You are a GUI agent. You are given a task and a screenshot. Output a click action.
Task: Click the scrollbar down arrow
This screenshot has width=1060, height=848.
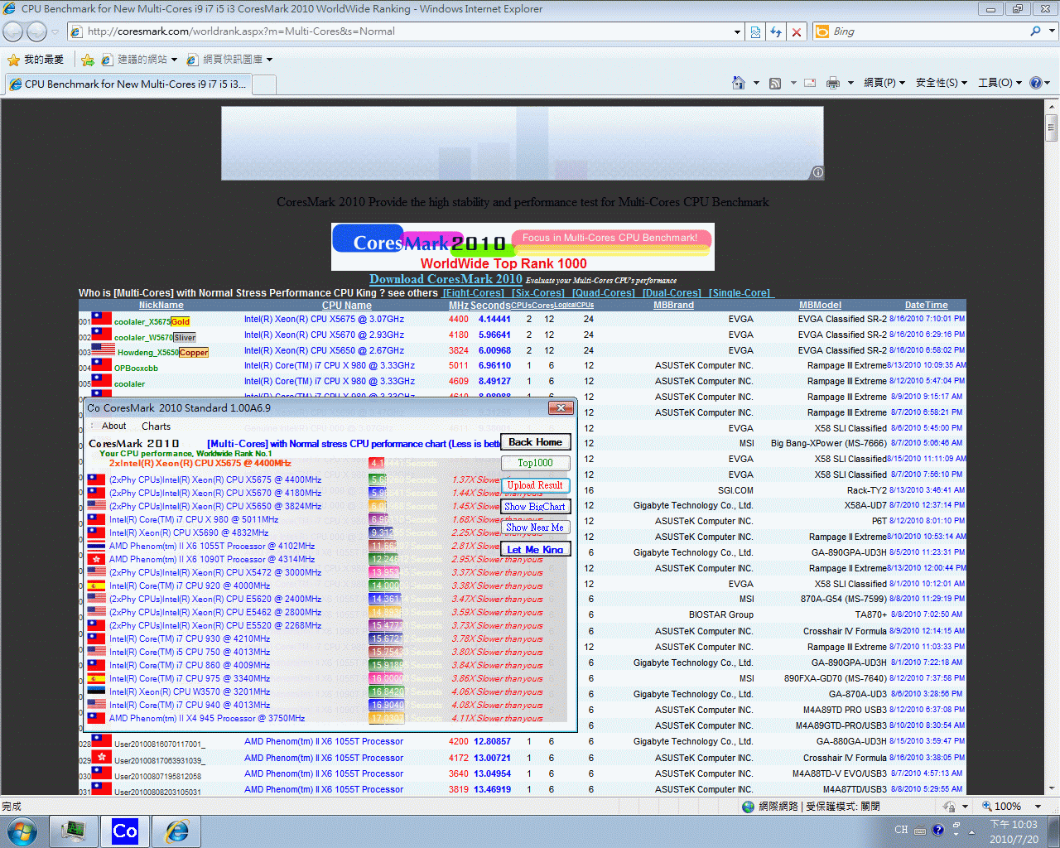click(1052, 788)
